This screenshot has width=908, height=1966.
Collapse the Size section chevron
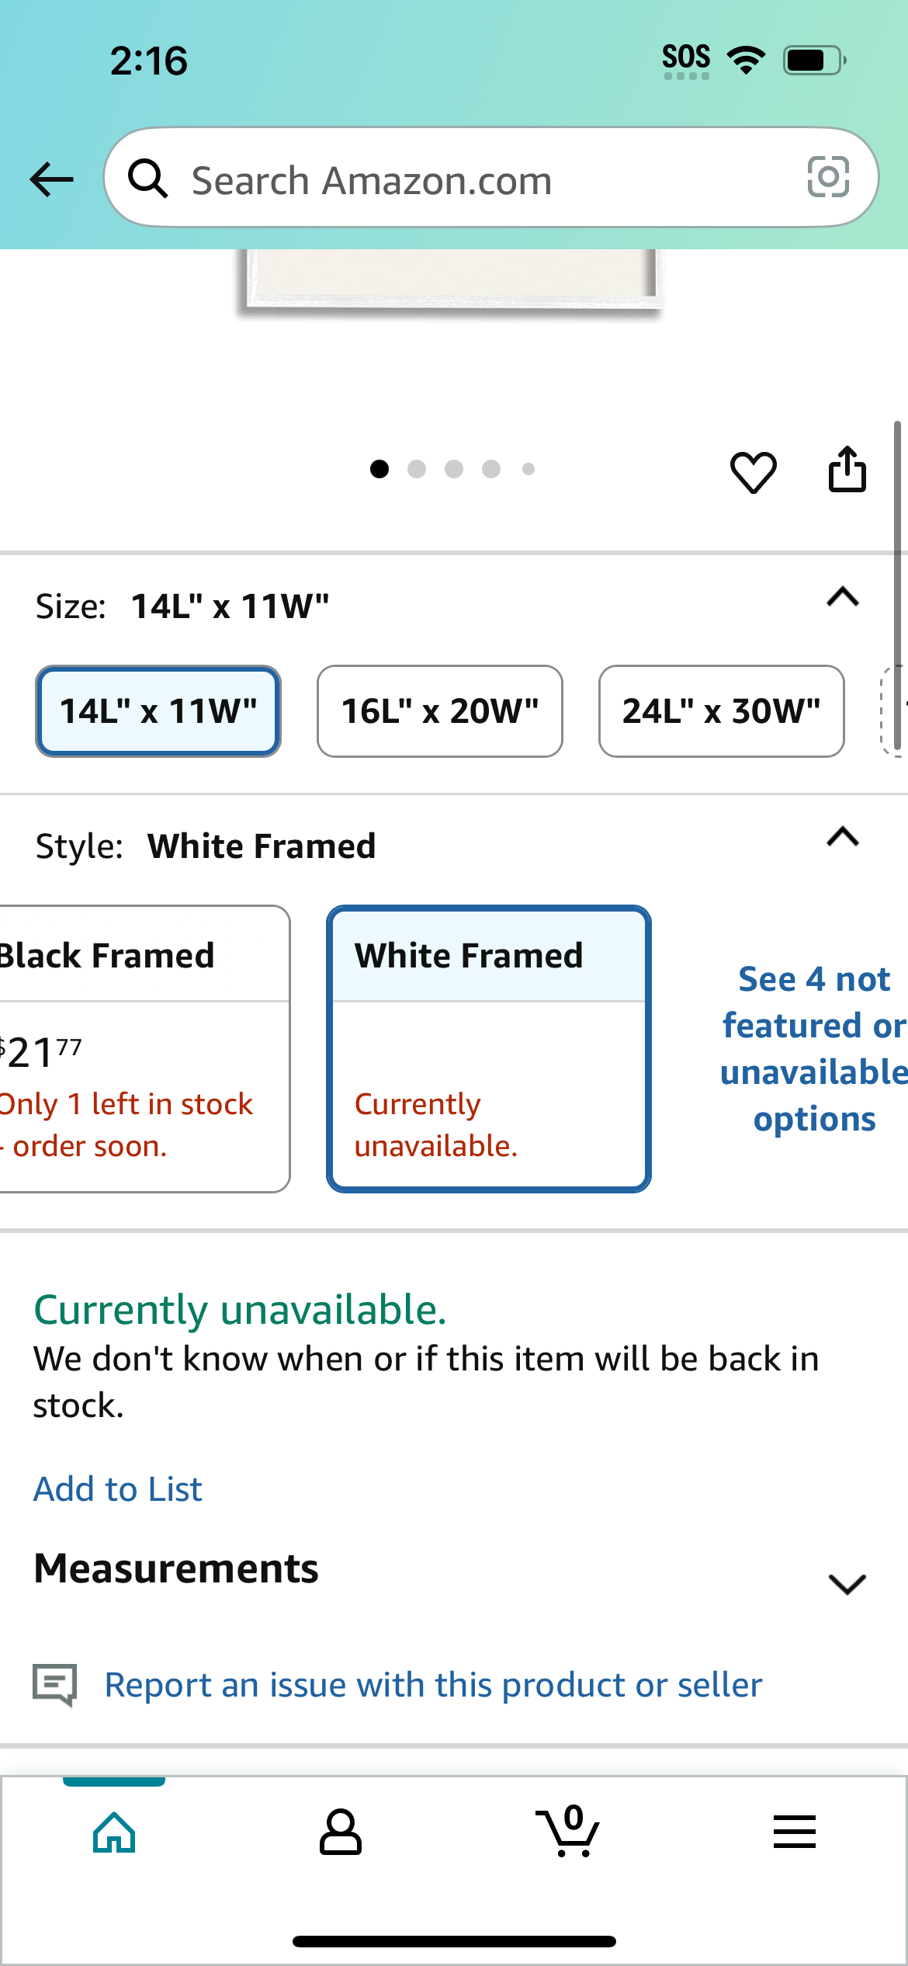[x=843, y=597]
